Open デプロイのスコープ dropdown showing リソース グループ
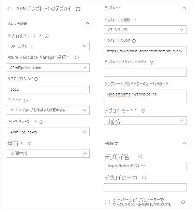 point(48,46)
